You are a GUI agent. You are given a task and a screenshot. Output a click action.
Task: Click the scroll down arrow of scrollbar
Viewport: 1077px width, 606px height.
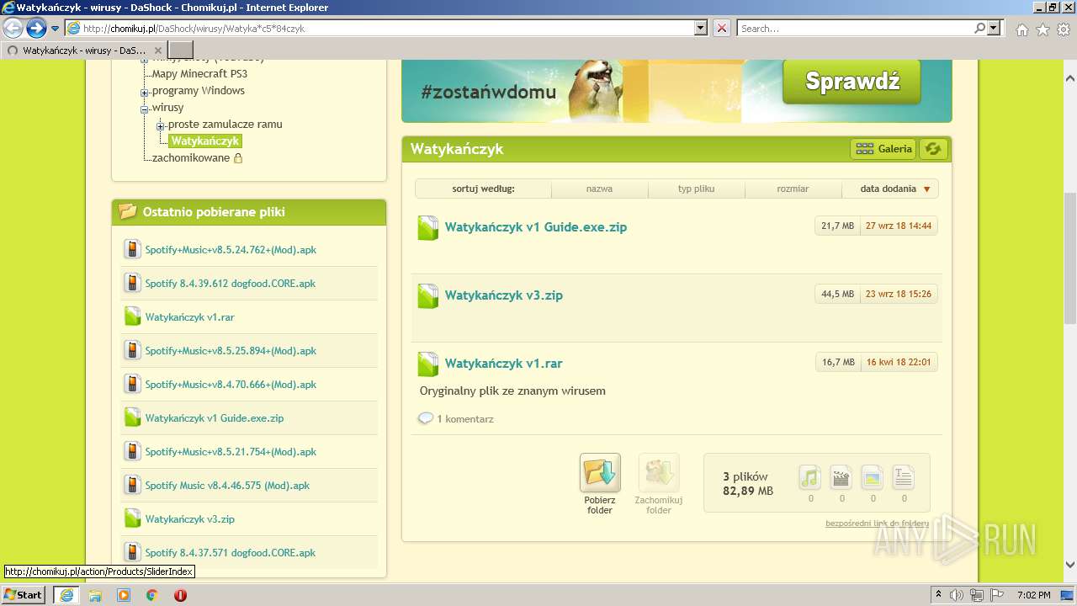point(1070,565)
